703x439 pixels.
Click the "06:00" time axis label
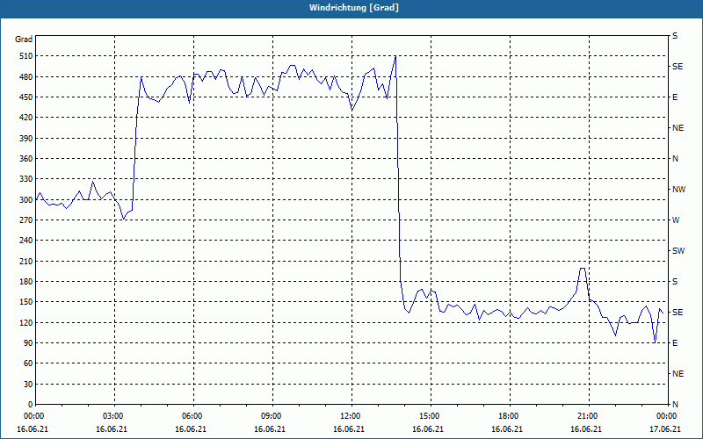tap(193, 416)
